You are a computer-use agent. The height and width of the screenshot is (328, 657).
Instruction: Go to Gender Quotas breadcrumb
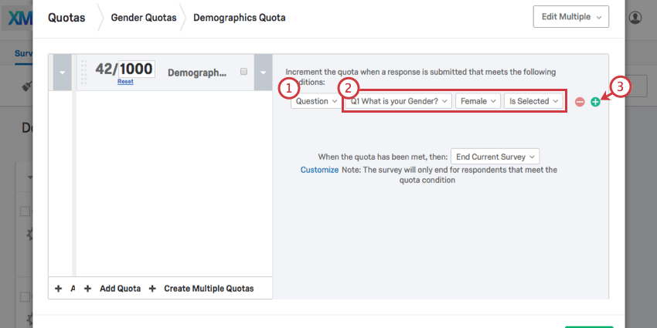pyautogui.click(x=143, y=18)
